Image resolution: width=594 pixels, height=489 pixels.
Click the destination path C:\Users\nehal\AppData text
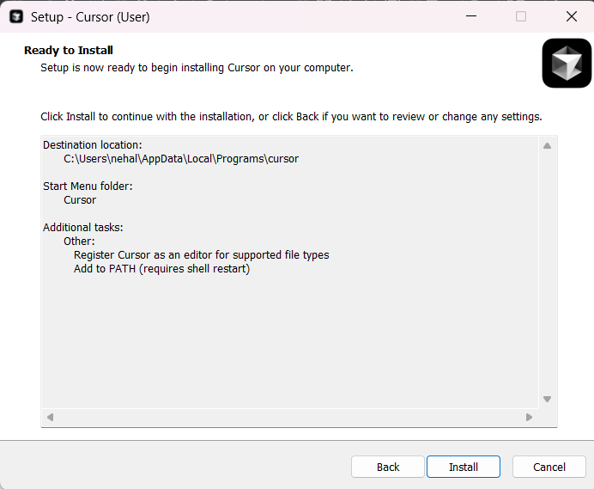(181, 159)
